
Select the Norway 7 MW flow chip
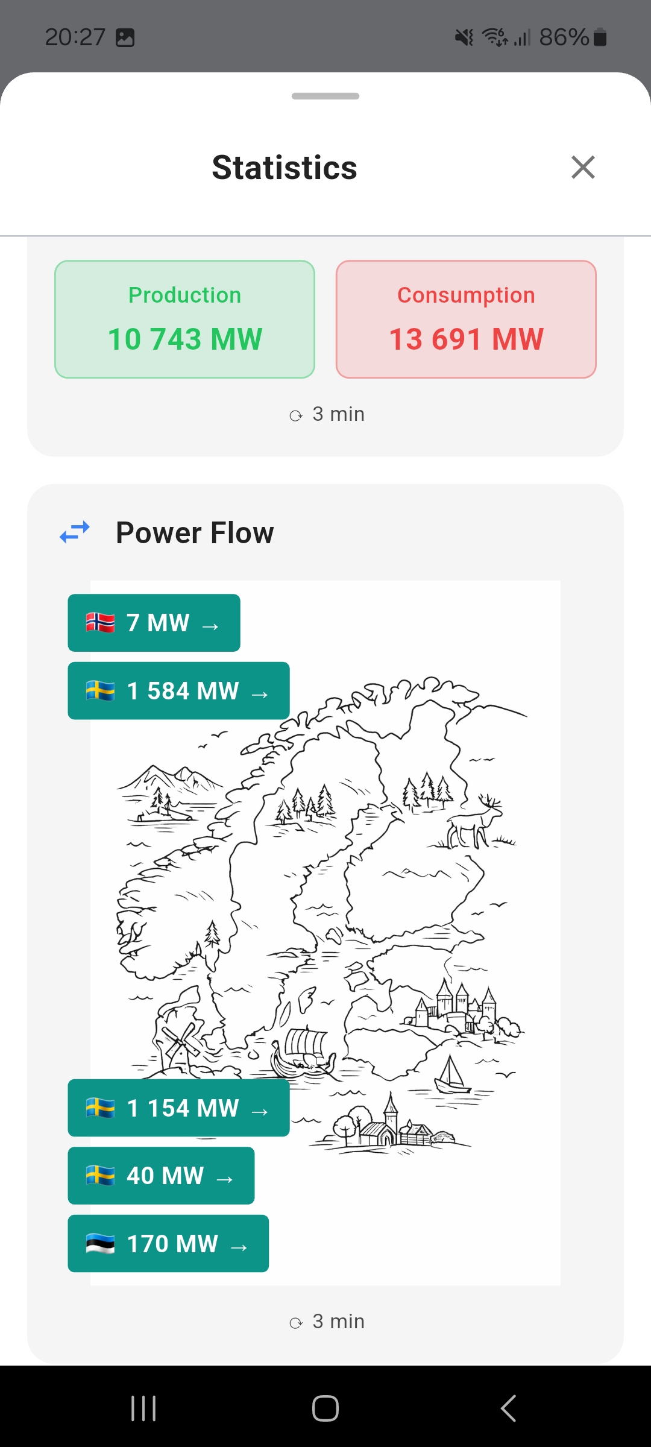point(154,623)
